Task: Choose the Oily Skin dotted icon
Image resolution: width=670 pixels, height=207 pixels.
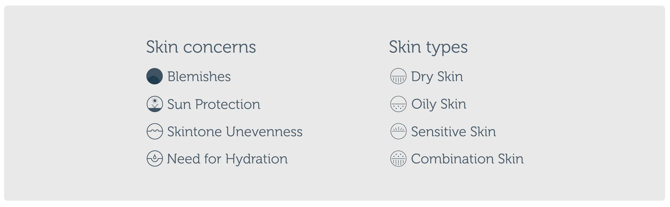Action: (398, 104)
